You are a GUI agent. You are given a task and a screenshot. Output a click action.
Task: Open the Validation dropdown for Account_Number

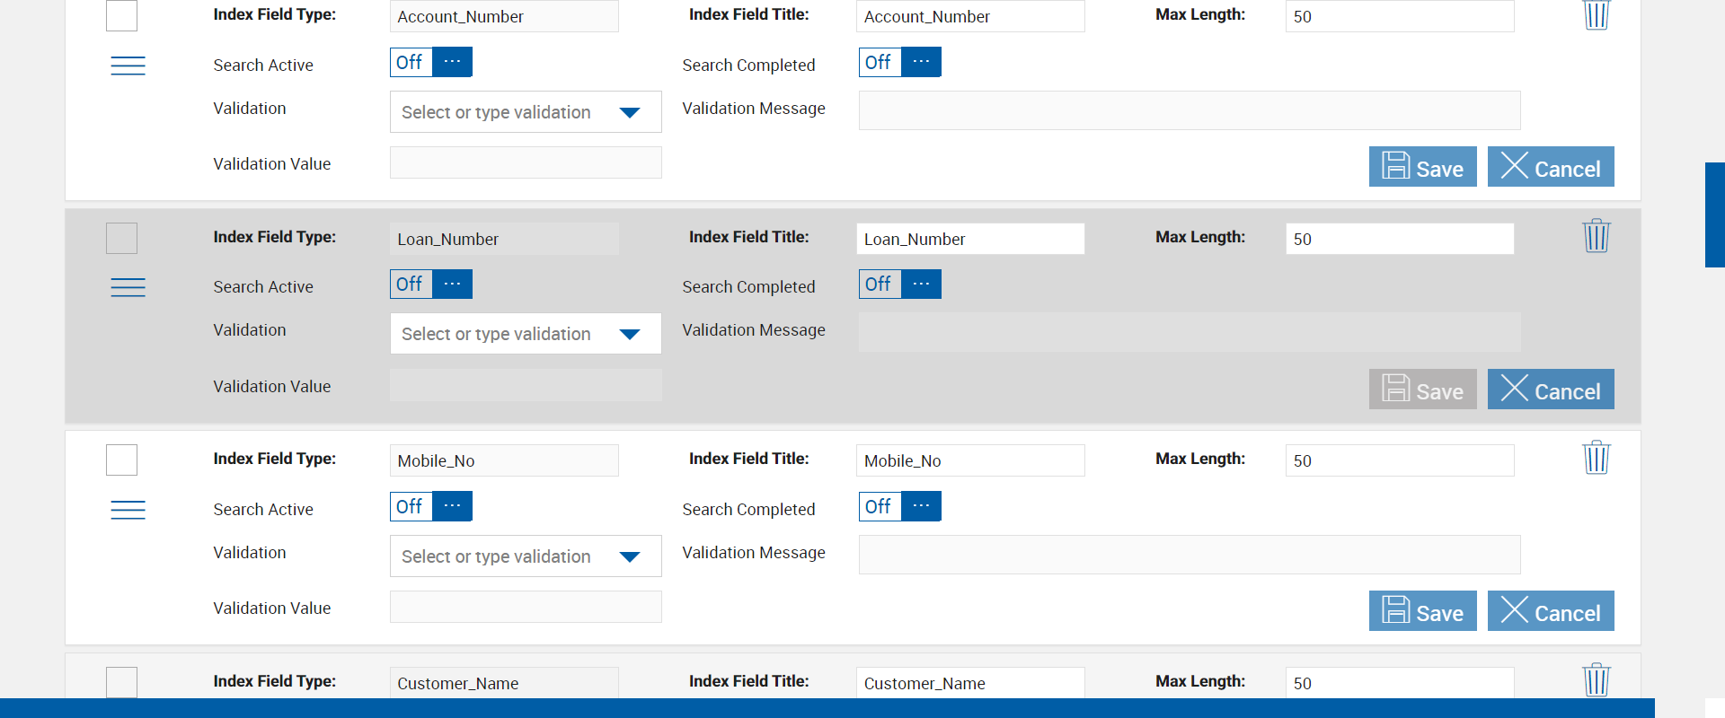coord(629,112)
